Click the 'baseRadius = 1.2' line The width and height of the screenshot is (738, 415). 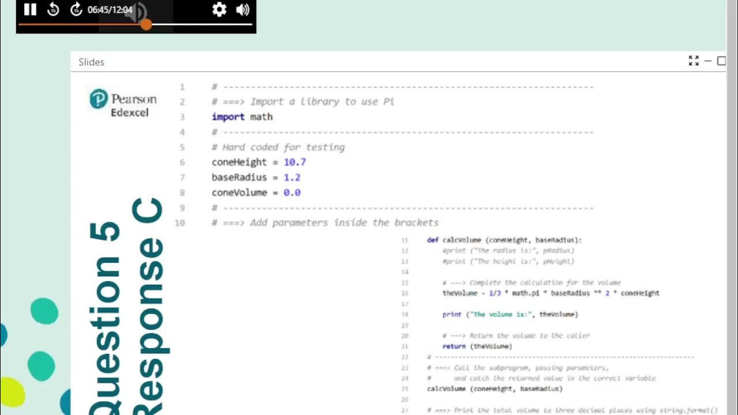[x=256, y=178]
